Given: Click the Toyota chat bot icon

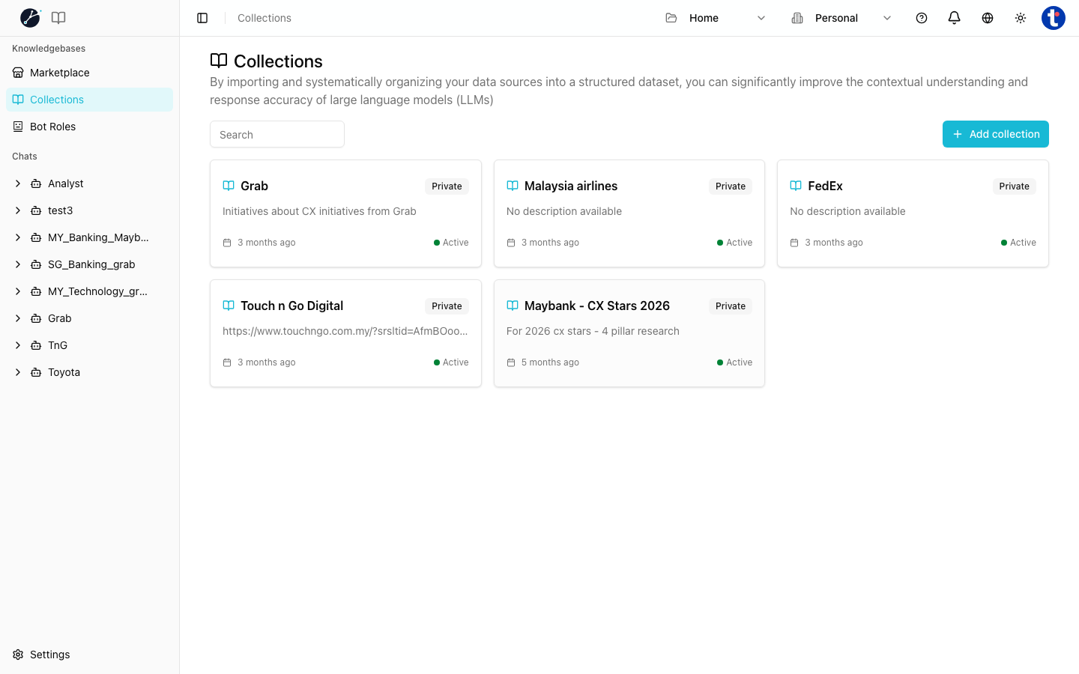Looking at the screenshot, I should click(x=36, y=372).
